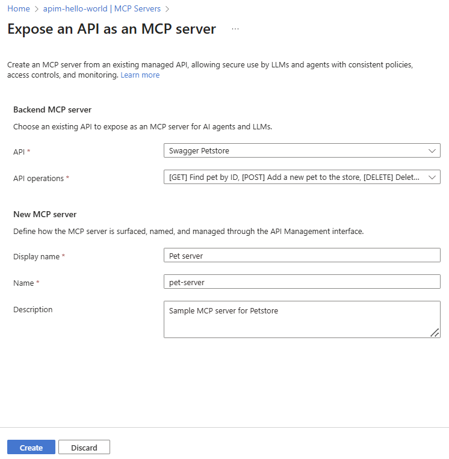The height and width of the screenshot is (459, 449).
Task: Click the Backend MCP server section heading
Action: [52, 109]
